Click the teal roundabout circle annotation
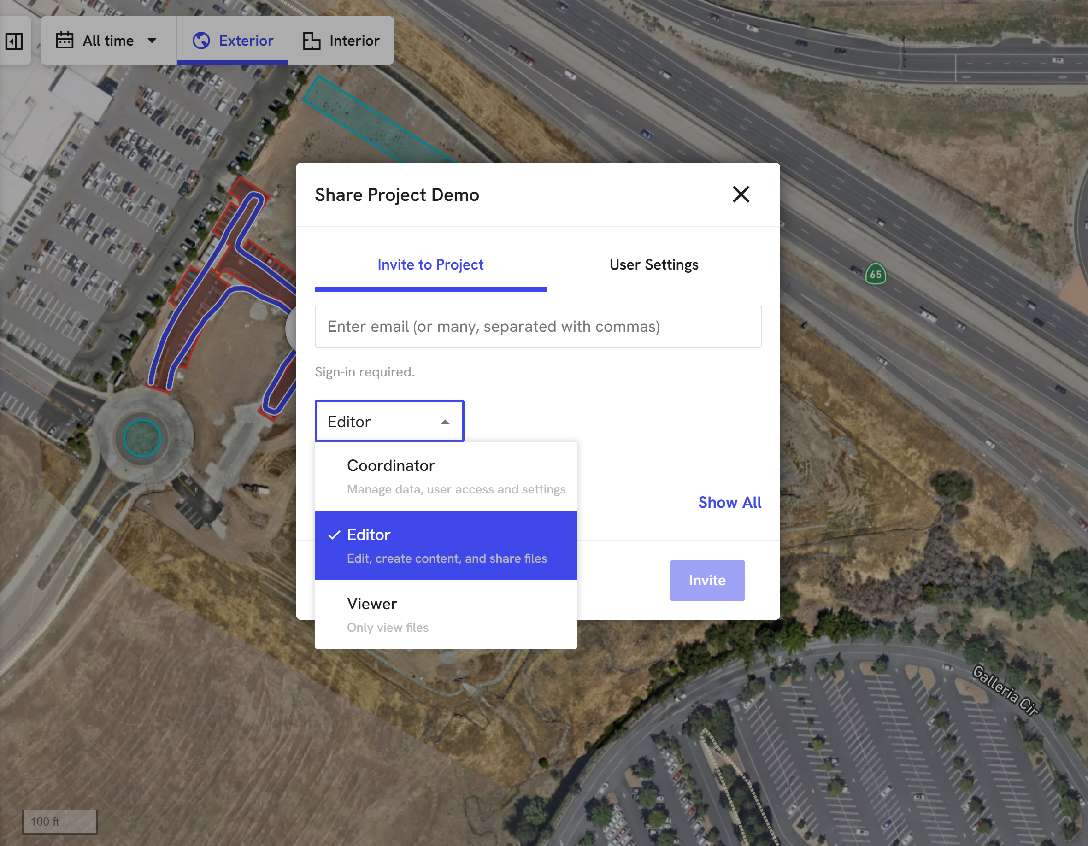1088x846 pixels. (142, 438)
